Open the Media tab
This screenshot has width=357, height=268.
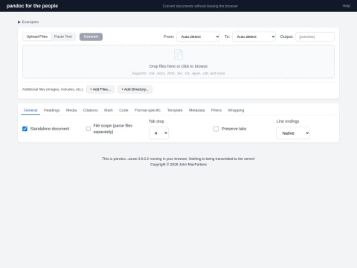[x=71, y=110]
